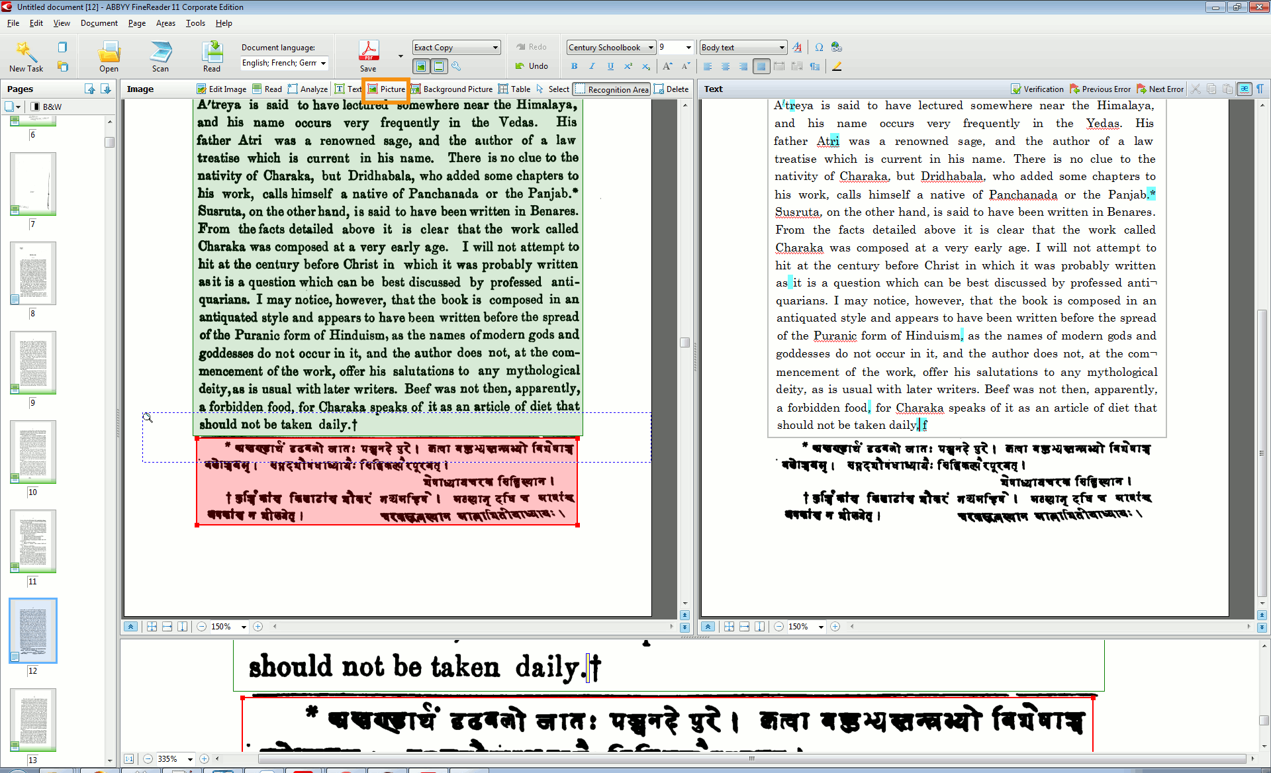The image size is (1271, 773).
Task: Fit the image to width in the Image pane
Action: click(x=167, y=626)
